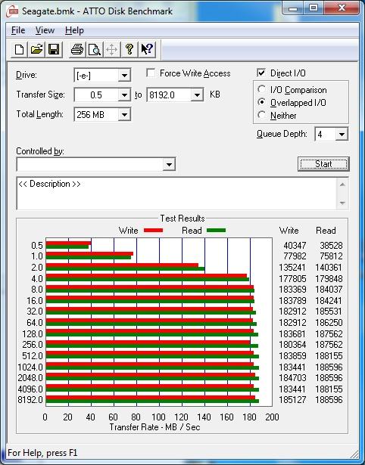Click the 256.0 transfer size label
Image resolution: width=365 pixels, height=465 pixels.
pyautogui.click(x=33, y=345)
